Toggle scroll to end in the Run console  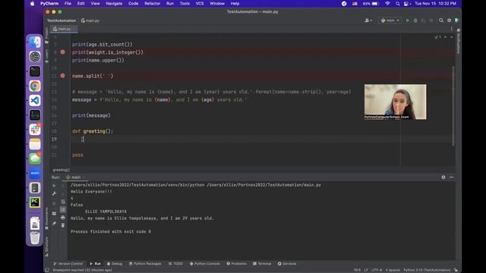point(63,209)
